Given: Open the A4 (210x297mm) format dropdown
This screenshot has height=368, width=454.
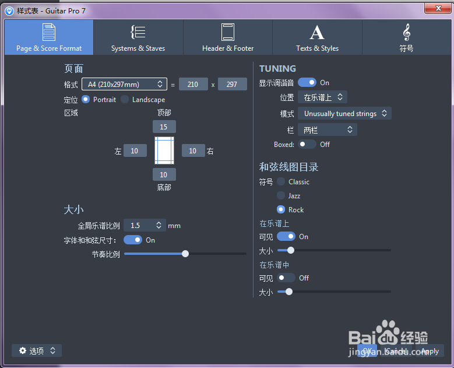Looking at the screenshot, I should click(x=125, y=85).
